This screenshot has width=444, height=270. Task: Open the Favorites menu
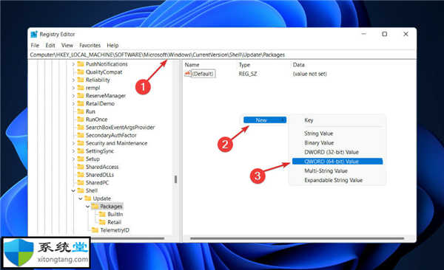pyautogui.click(x=90, y=45)
